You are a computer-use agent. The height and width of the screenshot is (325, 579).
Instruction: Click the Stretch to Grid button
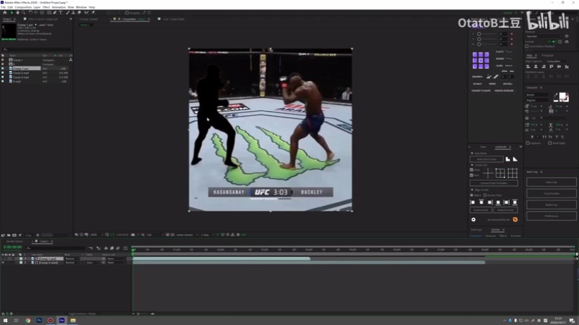[x=506, y=210]
